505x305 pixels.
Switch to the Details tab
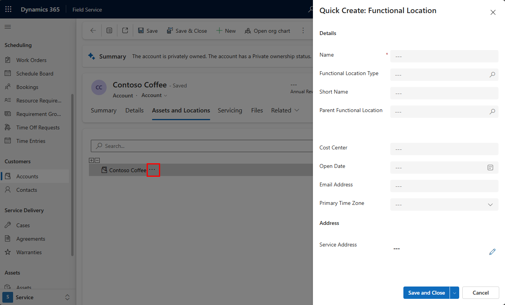pos(134,111)
